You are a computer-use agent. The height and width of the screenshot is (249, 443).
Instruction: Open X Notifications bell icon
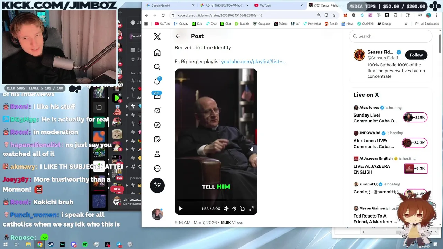[157, 81]
